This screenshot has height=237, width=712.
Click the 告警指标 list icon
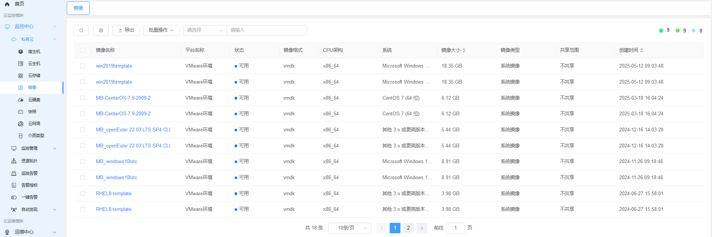coord(14,185)
